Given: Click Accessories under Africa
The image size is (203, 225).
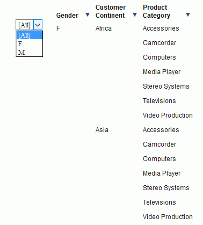Looking at the screenshot, I should pos(161,28).
